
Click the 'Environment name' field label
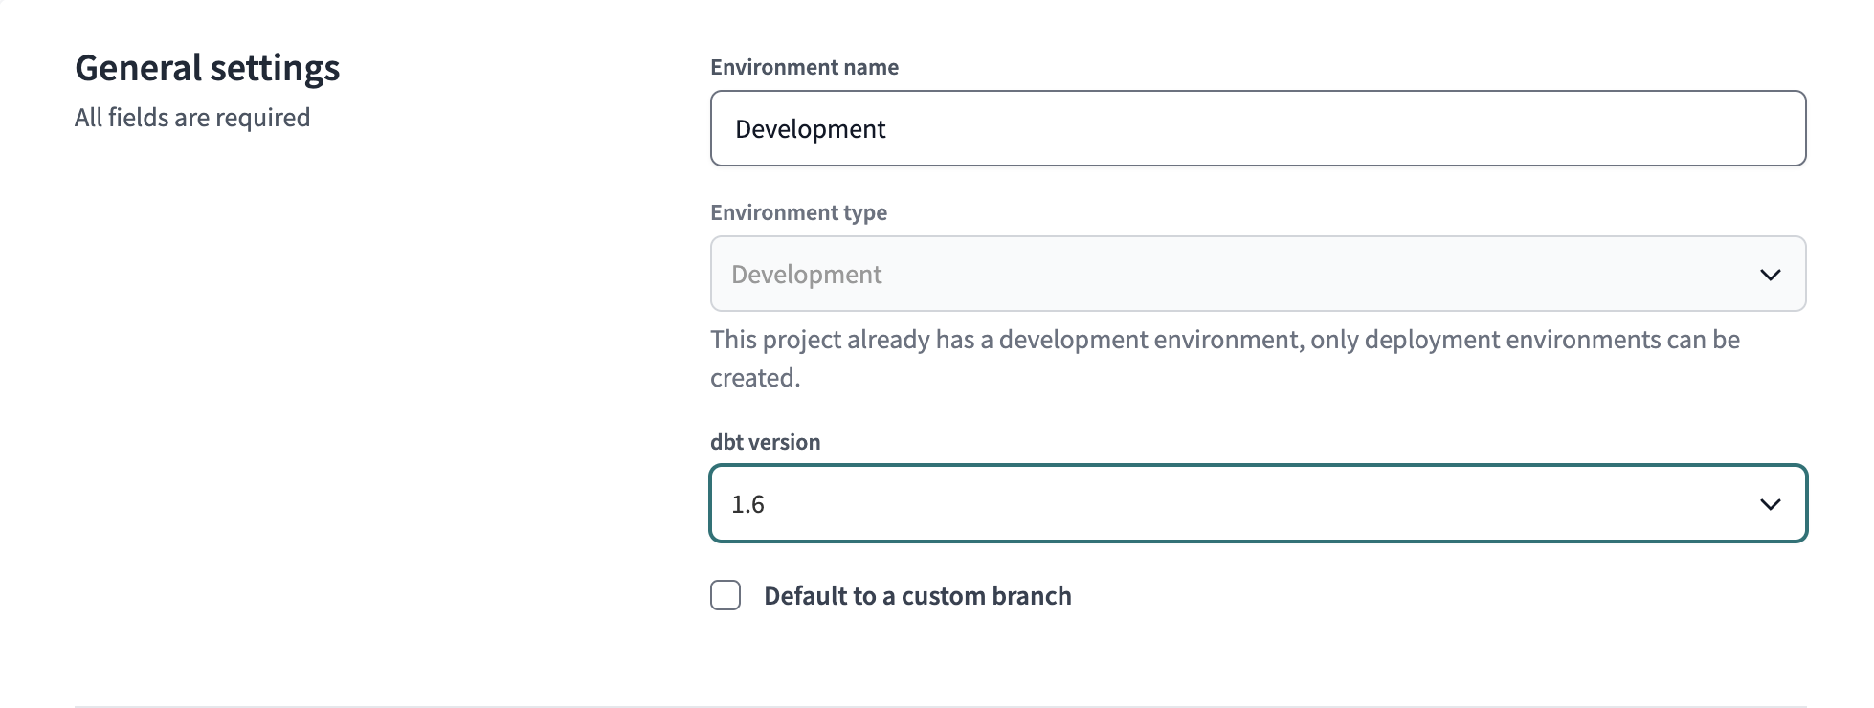click(804, 67)
